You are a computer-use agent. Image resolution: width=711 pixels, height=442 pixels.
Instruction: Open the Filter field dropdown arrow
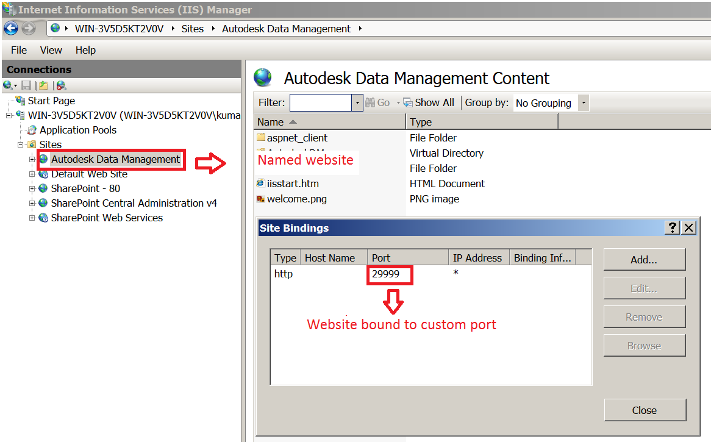[x=358, y=102]
